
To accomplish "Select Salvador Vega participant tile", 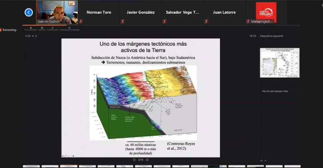I will pyautogui.click(x=182, y=12).
